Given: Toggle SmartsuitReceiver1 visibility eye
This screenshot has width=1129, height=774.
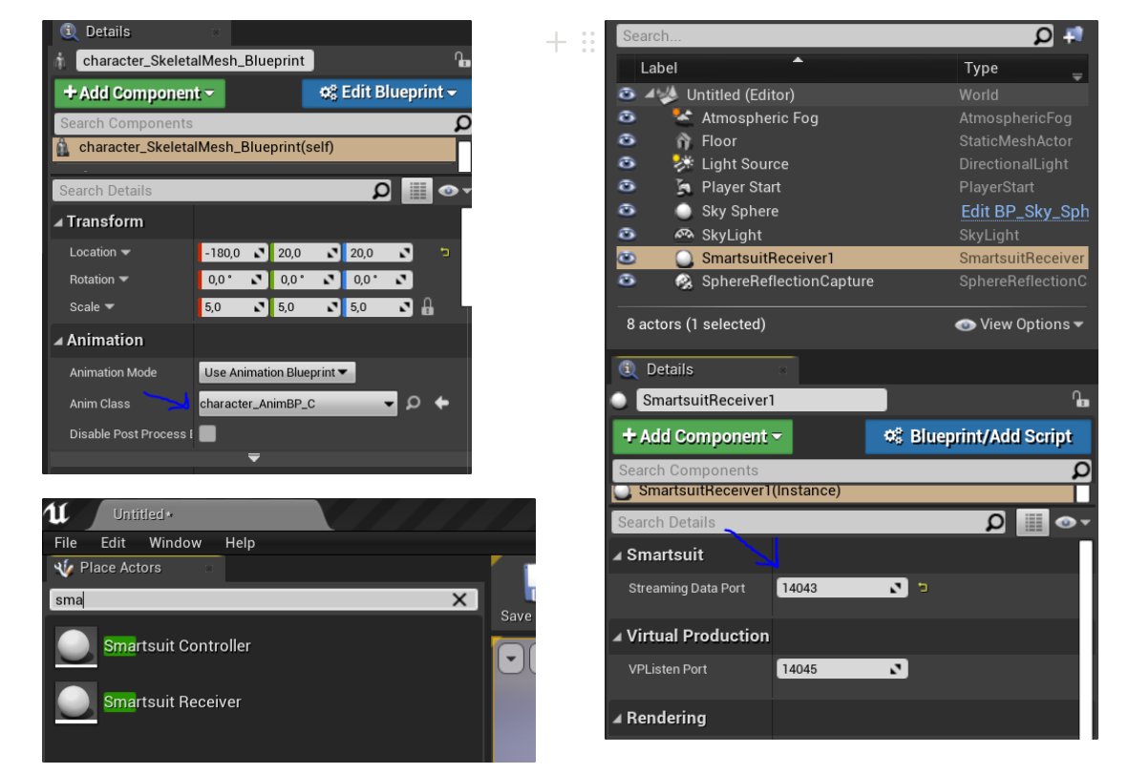Looking at the screenshot, I should (x=628, y=258).
